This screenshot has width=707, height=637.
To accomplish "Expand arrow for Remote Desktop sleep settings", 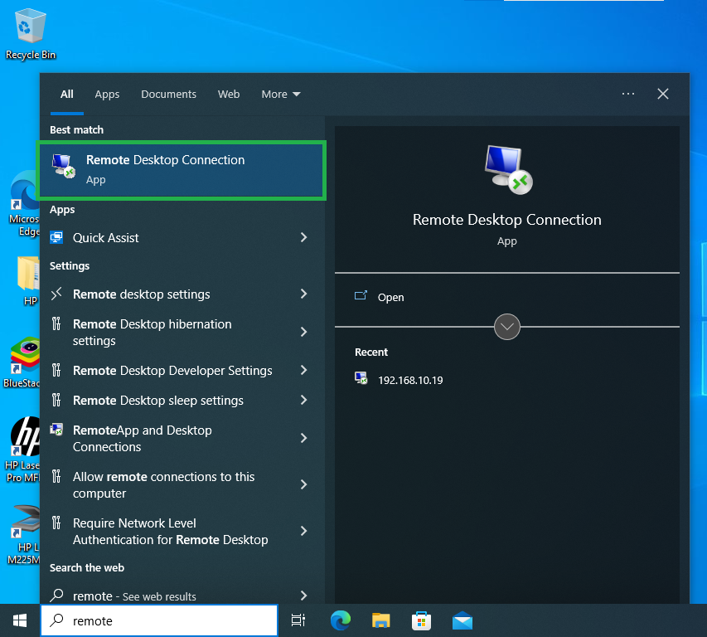I will pos(303,401).
